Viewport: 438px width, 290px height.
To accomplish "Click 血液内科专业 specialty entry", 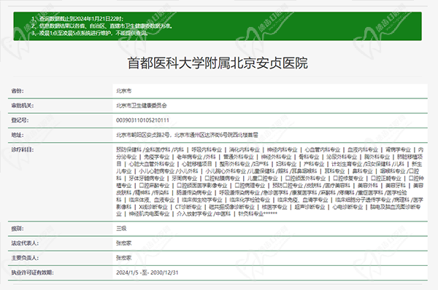I will pyautogui.click(x=363, y=150).
